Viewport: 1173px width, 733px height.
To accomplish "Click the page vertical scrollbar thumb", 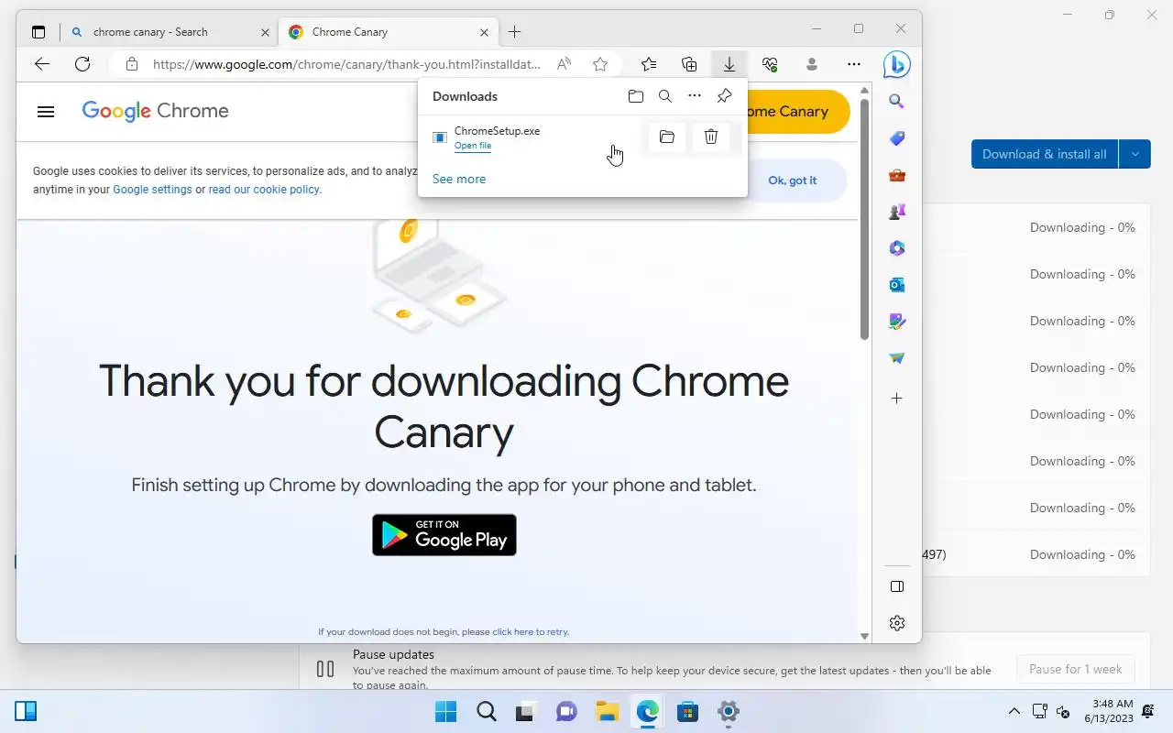I will pyautogui.click(x=864, y=218).
